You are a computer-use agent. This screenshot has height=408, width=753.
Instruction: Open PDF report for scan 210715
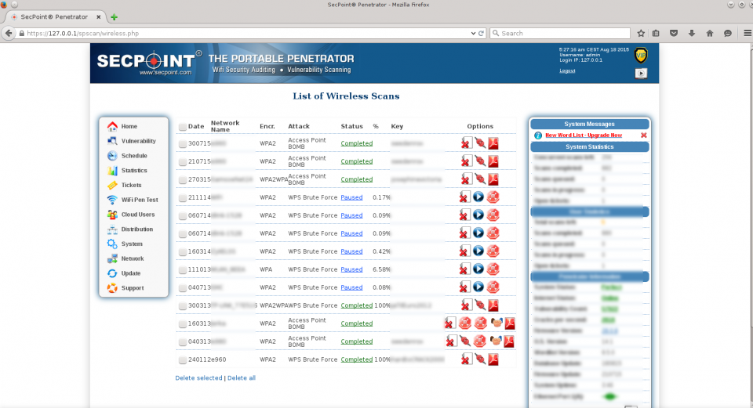[493, 161]
